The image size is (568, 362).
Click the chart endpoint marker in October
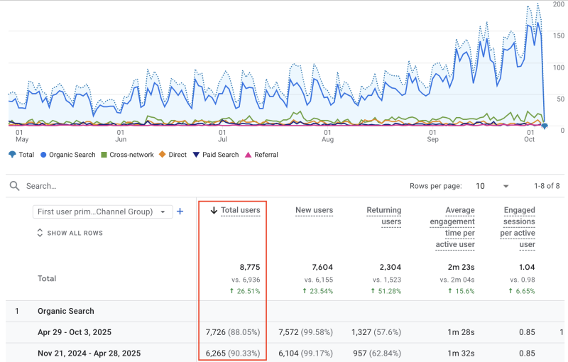click(545, 126)
